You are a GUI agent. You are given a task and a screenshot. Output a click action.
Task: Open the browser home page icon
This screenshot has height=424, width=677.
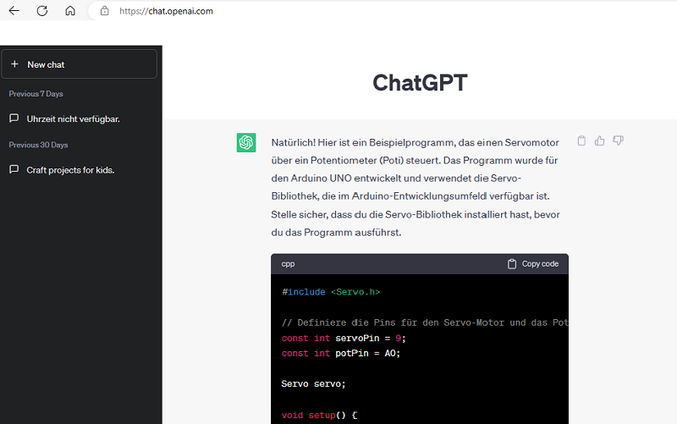[x=70, y=11]
